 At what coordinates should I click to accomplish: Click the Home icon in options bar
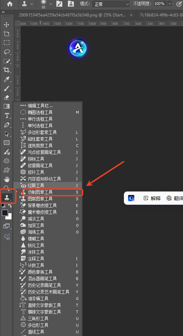pos(10,4)
